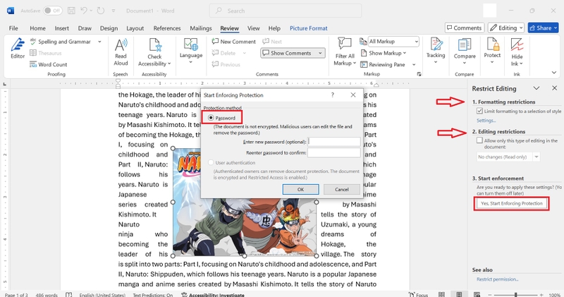Toggle Limit formatting to selection checkbox
Screen dimensions: 564x297
[x=479, y=111]
